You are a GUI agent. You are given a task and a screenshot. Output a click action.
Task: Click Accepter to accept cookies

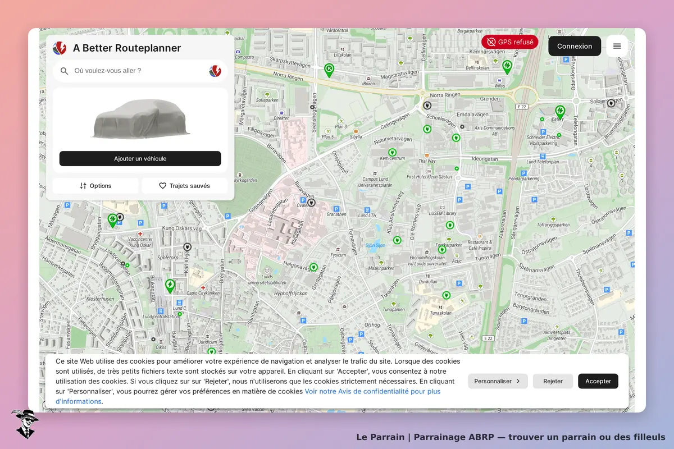coord(598,381)
